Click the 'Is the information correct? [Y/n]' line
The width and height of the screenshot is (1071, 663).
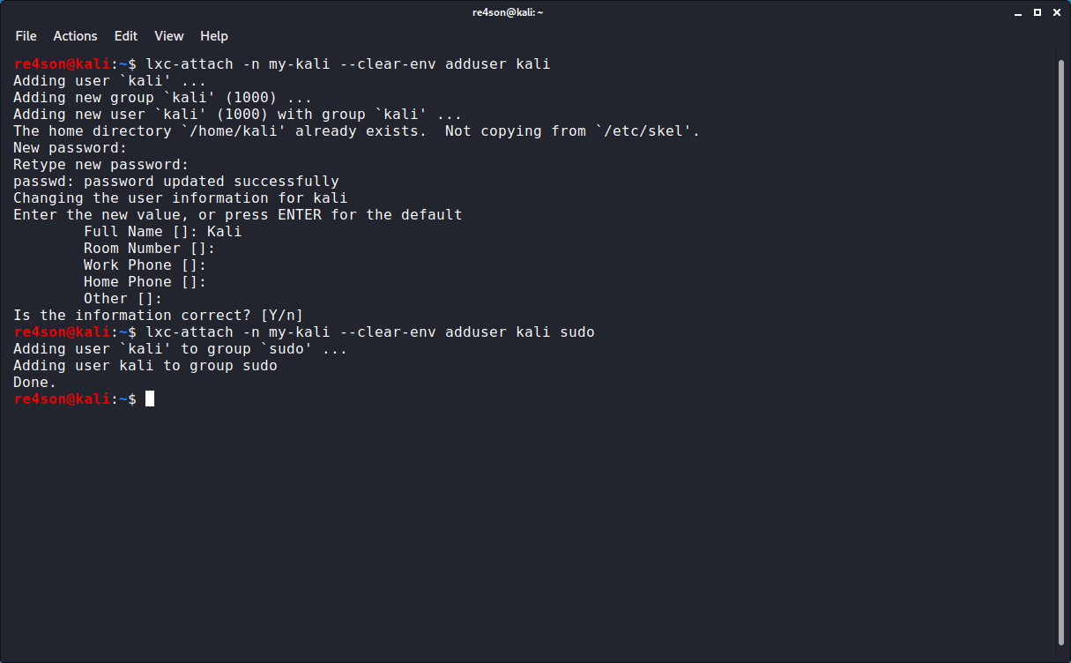pos(158,316)
